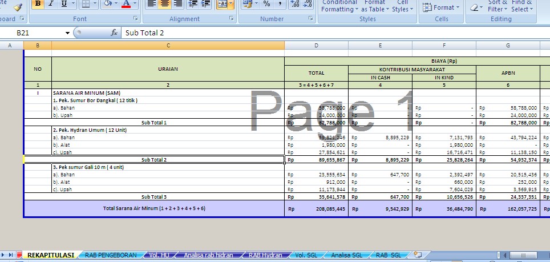
Task: Open Conditional Formatting menu
Action: (x=339, y=6)
